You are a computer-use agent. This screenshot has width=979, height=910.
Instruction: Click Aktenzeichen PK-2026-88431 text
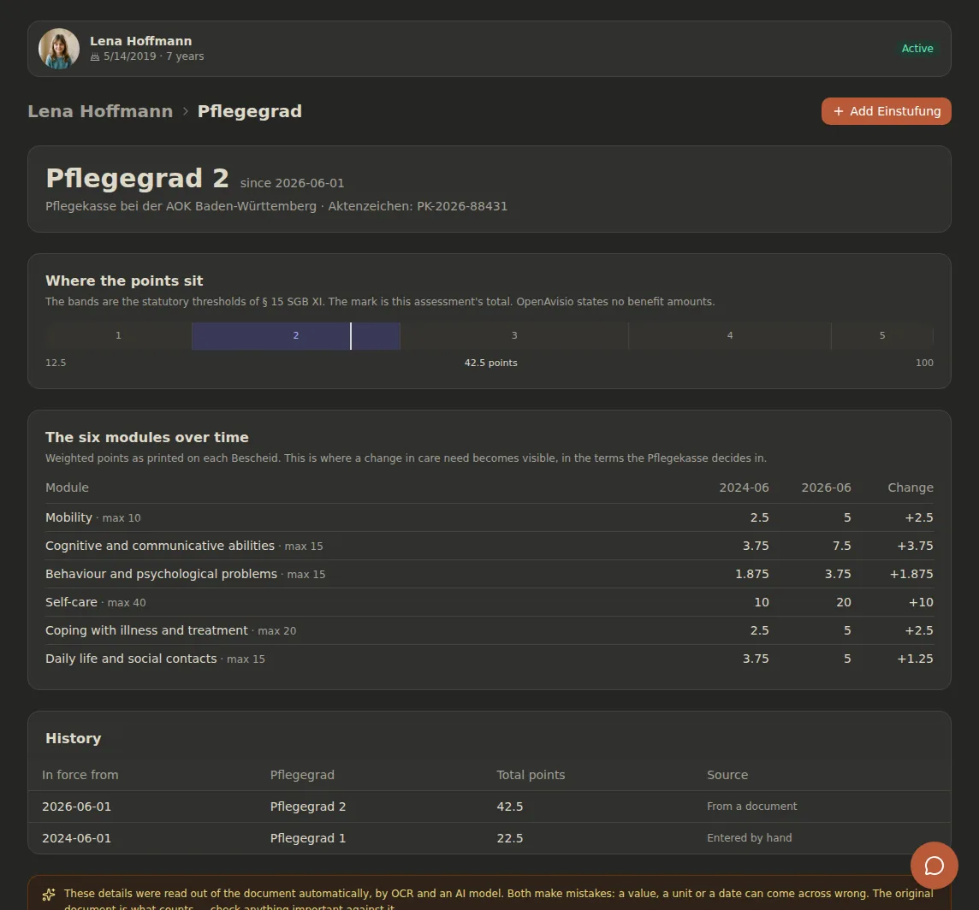click(x=418, y=206)
